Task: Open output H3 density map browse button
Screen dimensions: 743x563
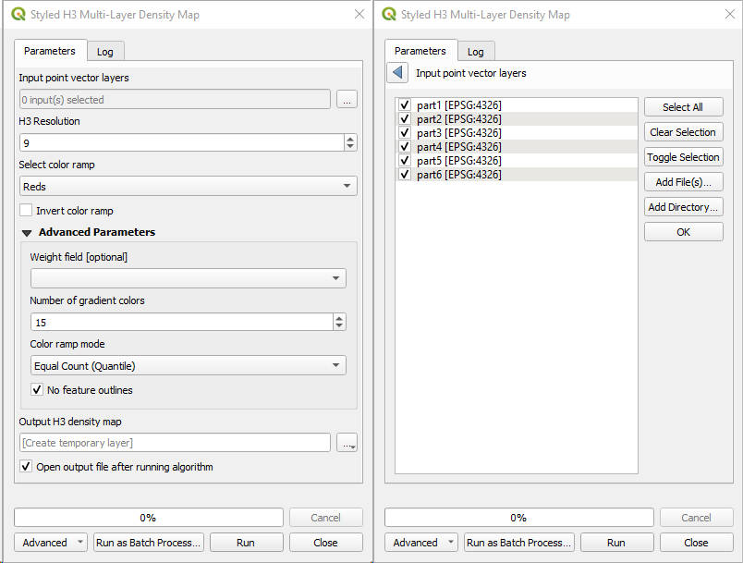Action: pos(347,443)
